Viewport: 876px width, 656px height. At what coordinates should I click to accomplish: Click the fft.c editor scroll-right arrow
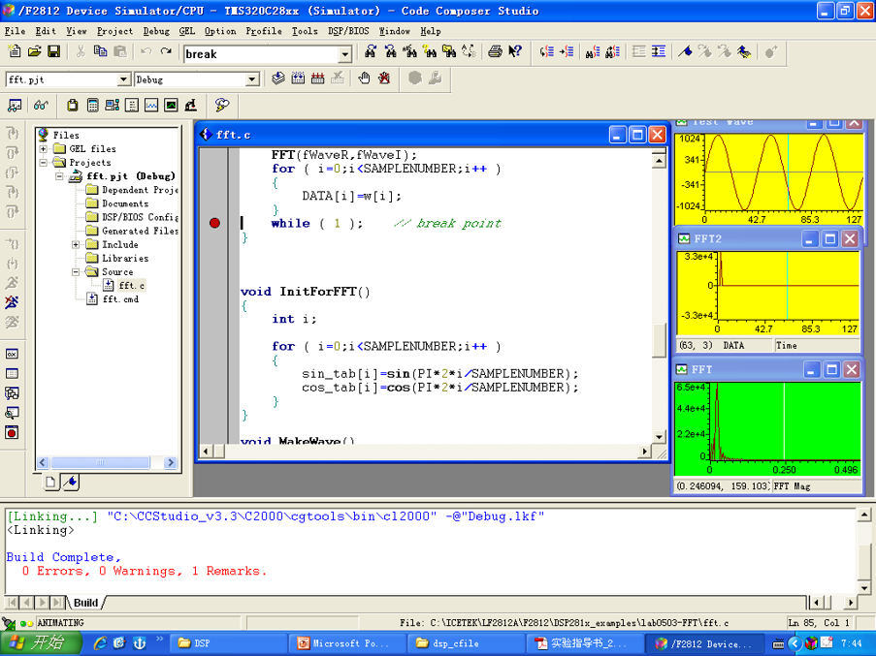tap(645, 451)
